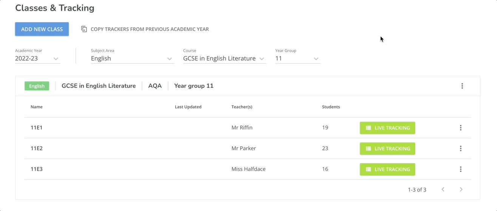Sort by the Last Updated column header
Viewport: 497px width, 211px height.
pyautogui.click(x=188, y=107)
